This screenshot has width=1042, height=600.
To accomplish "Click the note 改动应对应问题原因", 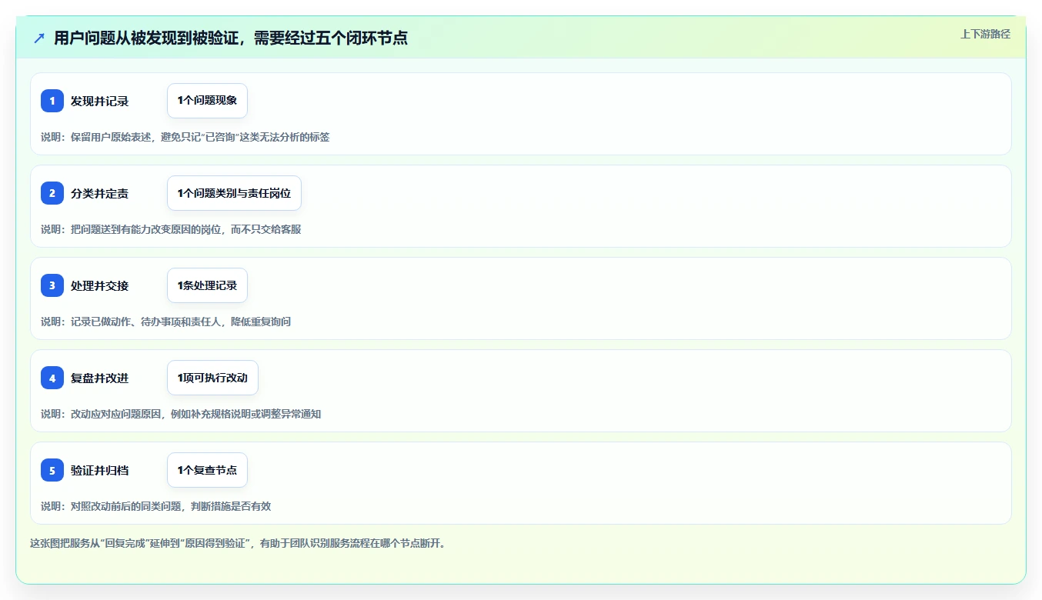I will point(181,414).
